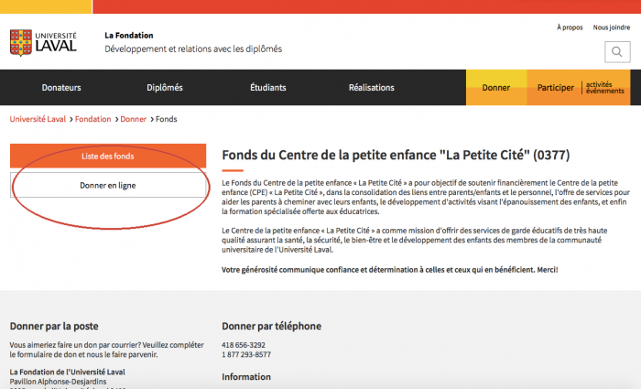Click toll-free number 1 877 293-8577

(x=246, y=354)
